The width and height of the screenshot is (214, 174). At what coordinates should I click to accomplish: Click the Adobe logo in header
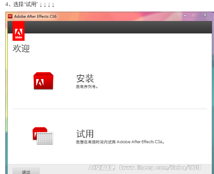point(19,31)
